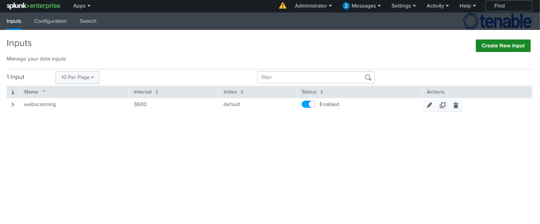Open the Apps dropdown menu
540x224 pixels.
pyautogui.click(x=82, y=6)
